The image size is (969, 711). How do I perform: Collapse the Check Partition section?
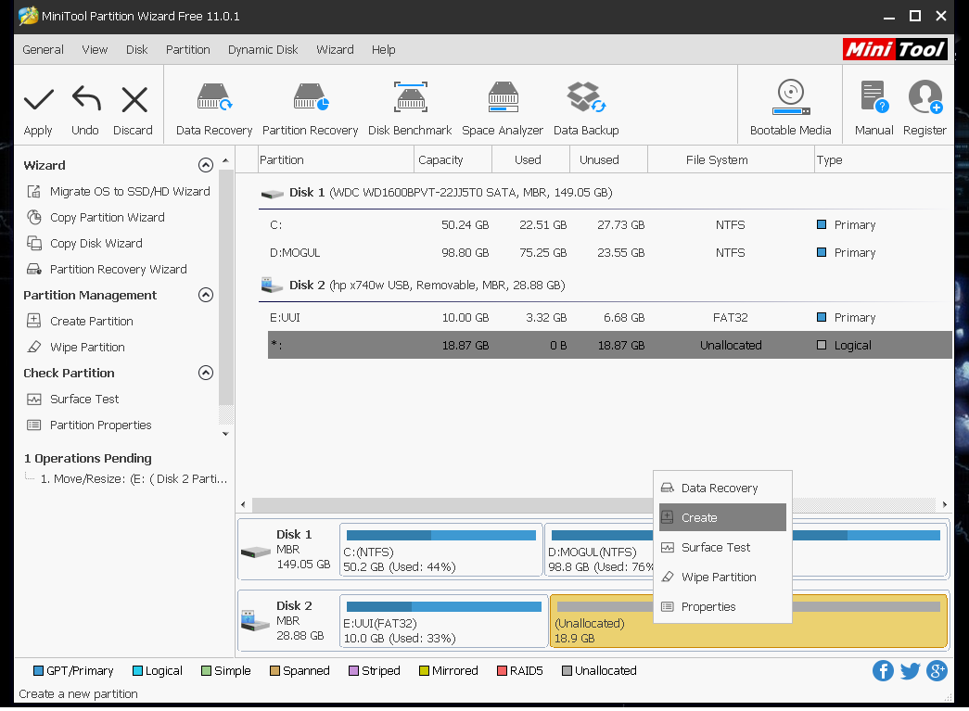tap(206, 373)
